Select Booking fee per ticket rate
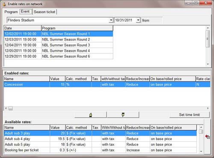This screenshot has width=214, height=158. 100,150
